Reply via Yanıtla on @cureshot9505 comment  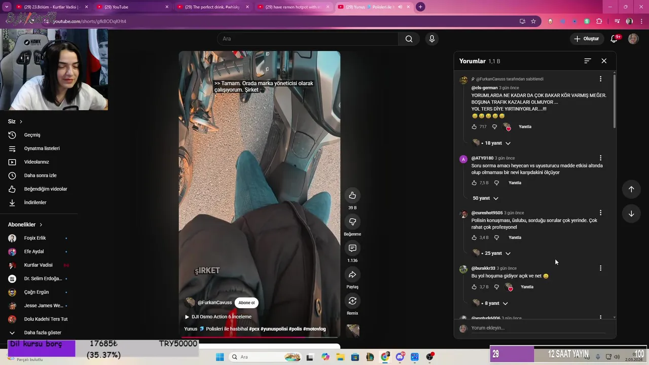coord(515,237)
